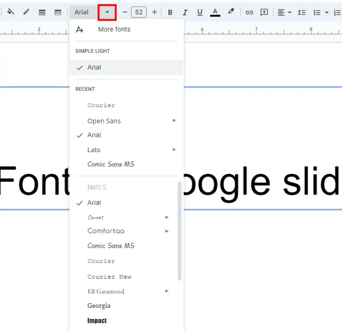The image size is (342, 331).
Task: Expand Caveat submenu arrow
Action: [x=167, y=217]
